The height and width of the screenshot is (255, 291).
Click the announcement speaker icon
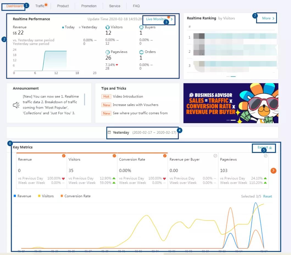click(x=16, y=105)
